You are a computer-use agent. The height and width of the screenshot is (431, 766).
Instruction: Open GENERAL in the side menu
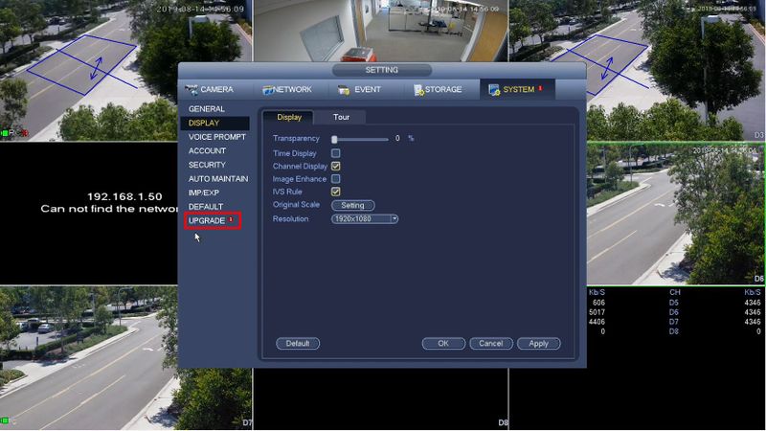tap(207, 109)
